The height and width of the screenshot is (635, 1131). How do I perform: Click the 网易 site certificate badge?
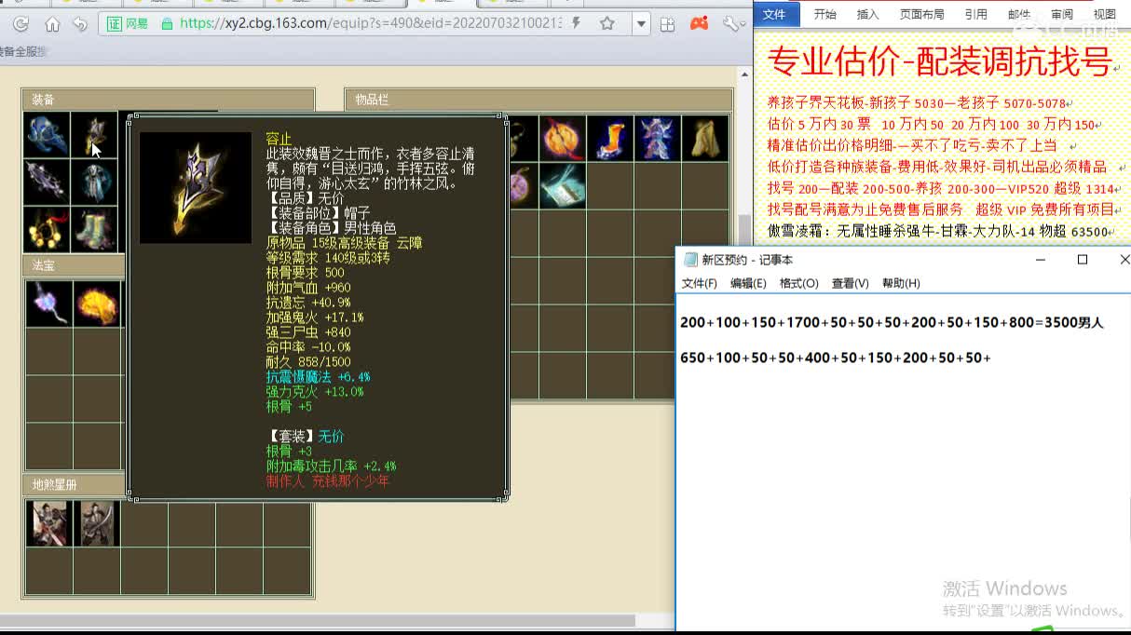(x=129, y=23)
